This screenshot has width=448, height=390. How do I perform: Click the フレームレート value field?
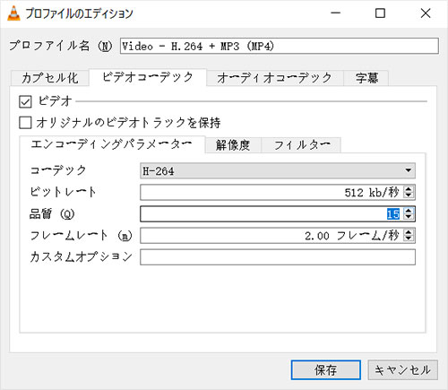click(x=271, y=236)
